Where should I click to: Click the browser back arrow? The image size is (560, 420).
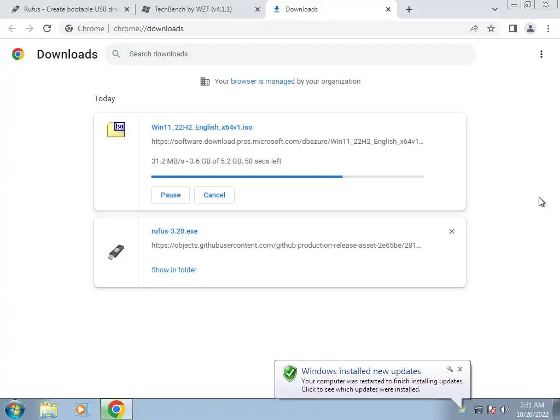12,28
